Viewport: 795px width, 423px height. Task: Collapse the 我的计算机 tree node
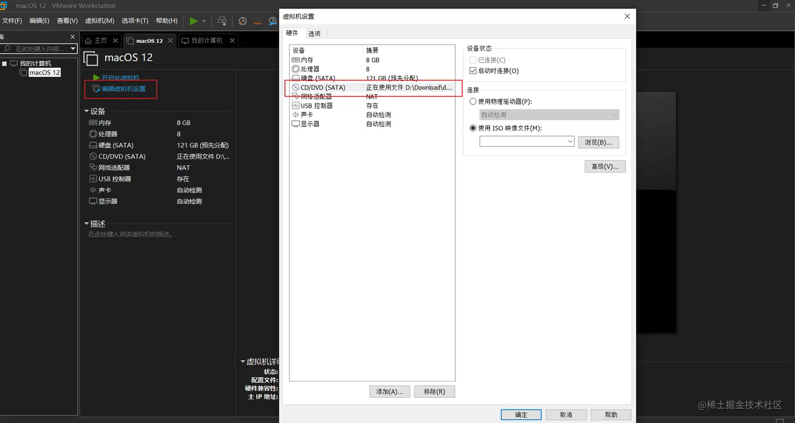[4, 64]
